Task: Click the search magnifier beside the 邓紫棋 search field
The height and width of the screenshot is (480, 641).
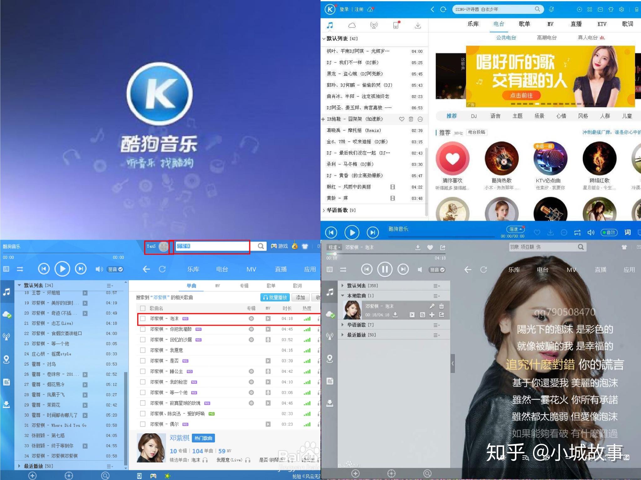Action: tap(261, 246)
